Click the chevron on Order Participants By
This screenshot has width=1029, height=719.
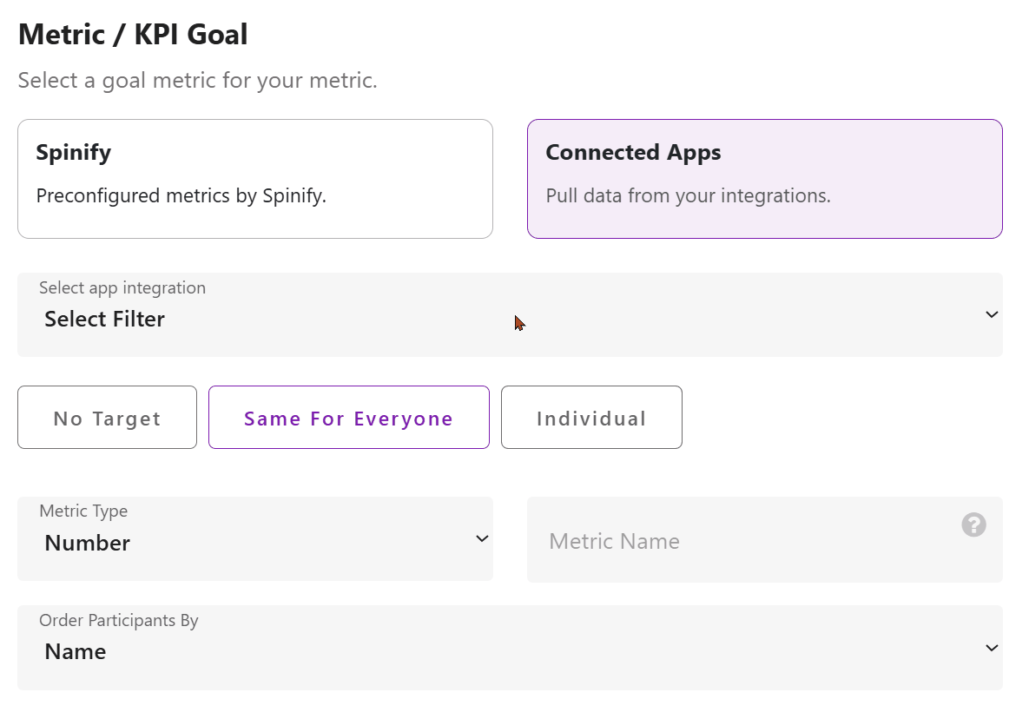(991, 648)
